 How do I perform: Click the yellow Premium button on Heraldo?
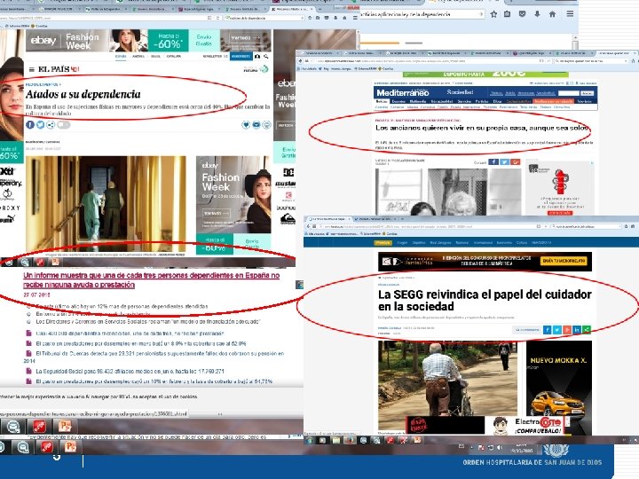tap(383, 242)
